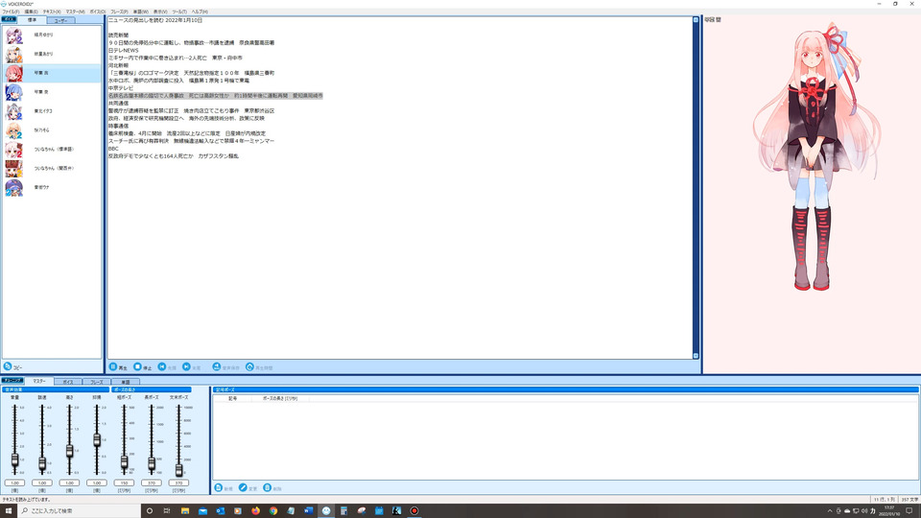The width and height of the screenshot is (921, 518).
Task: Select 音街ウナ voice avatar
Action: [x=14, y=187]
